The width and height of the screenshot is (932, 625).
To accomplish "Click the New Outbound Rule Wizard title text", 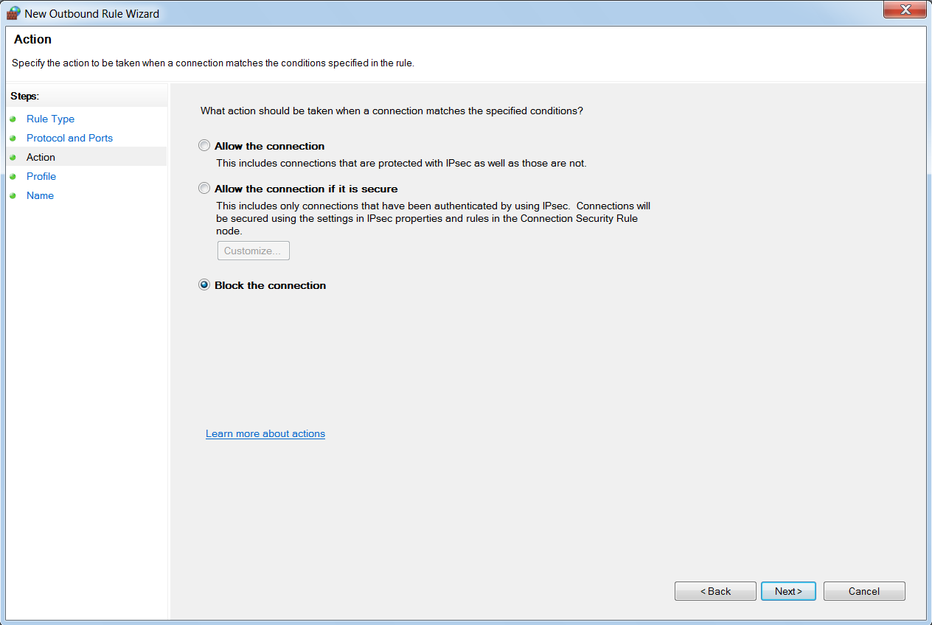I will point(91,13).
